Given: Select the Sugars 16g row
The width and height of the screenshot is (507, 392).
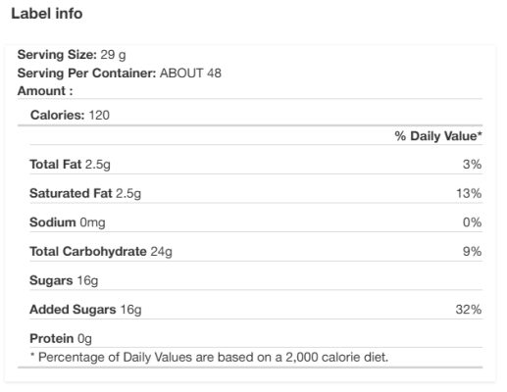Looking at the screenshot, I should 256,280.
